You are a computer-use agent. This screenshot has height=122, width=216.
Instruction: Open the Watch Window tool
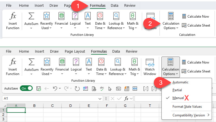[x=150, y=67]
